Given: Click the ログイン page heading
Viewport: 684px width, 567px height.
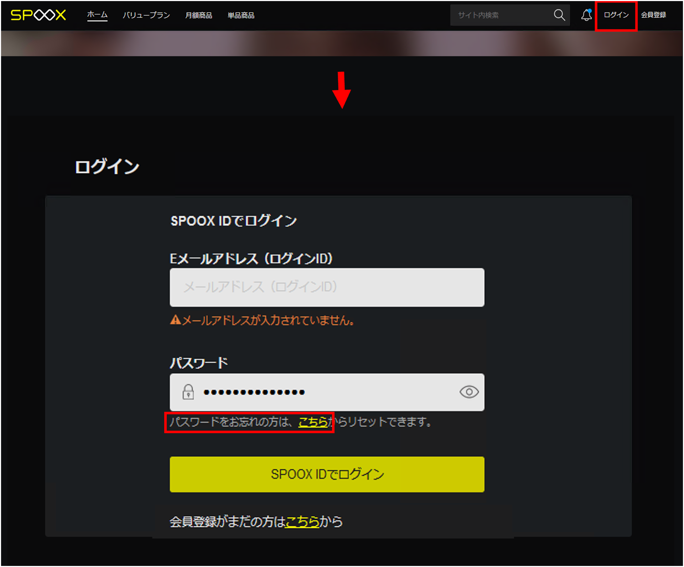Looking at the screenshot, I should (107, 167).
